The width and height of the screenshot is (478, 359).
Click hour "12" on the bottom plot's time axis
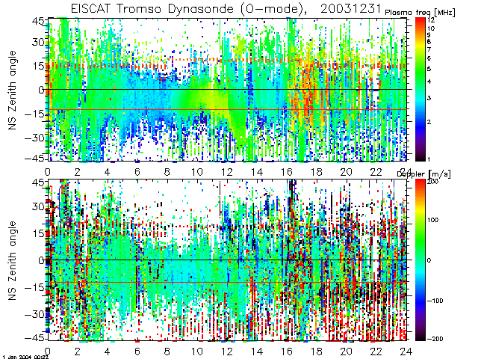coord(227,352)
